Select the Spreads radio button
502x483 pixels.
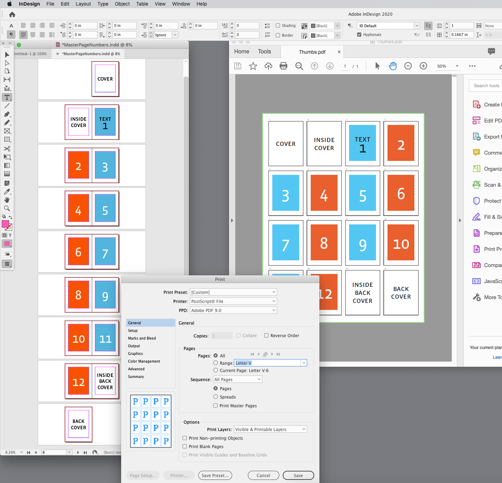(x=215, y=397)
